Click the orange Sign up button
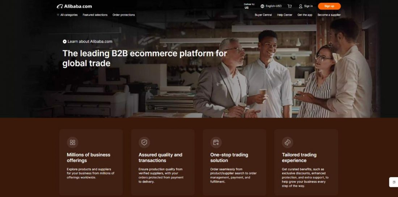The width and height of the screenshot is (398, 197). pyautogui.click(x=329, y=6)
